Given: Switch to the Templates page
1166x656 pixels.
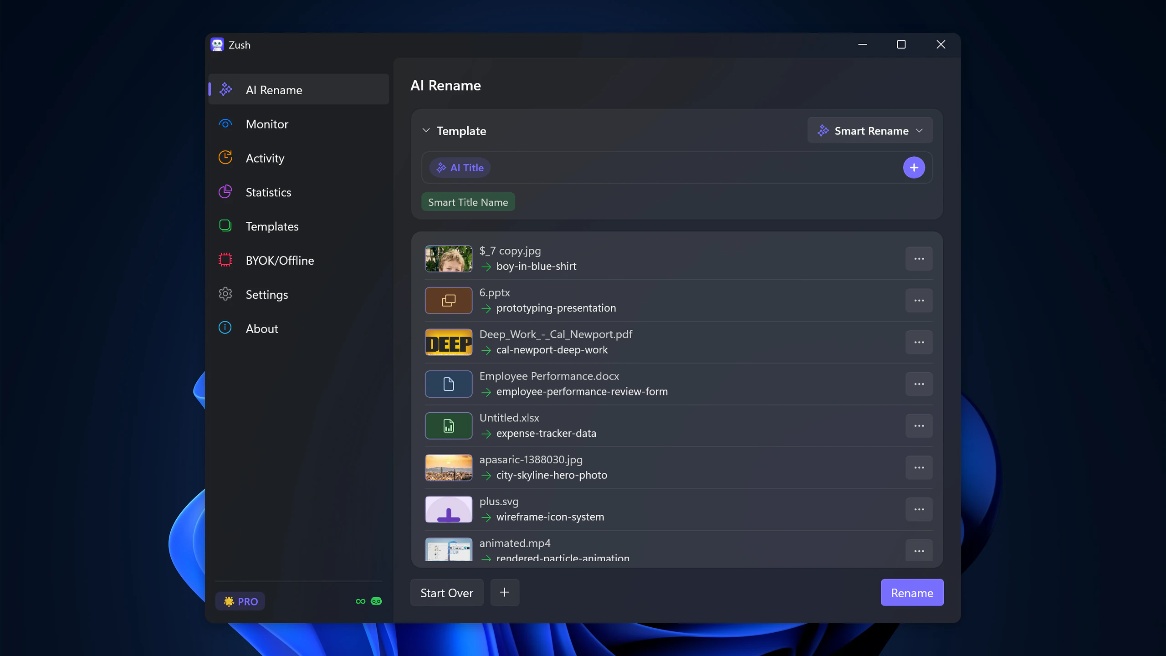Looking at the screenshot, I should 299,226.
